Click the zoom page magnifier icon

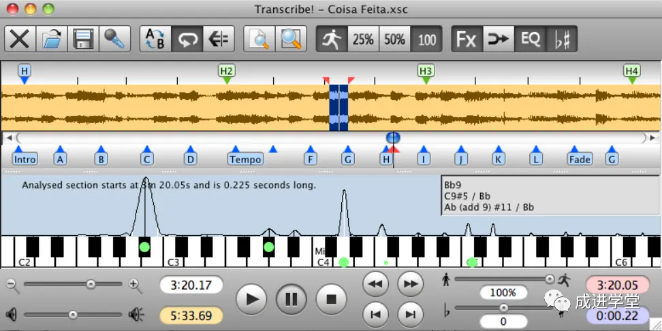[x=259, y=39]
